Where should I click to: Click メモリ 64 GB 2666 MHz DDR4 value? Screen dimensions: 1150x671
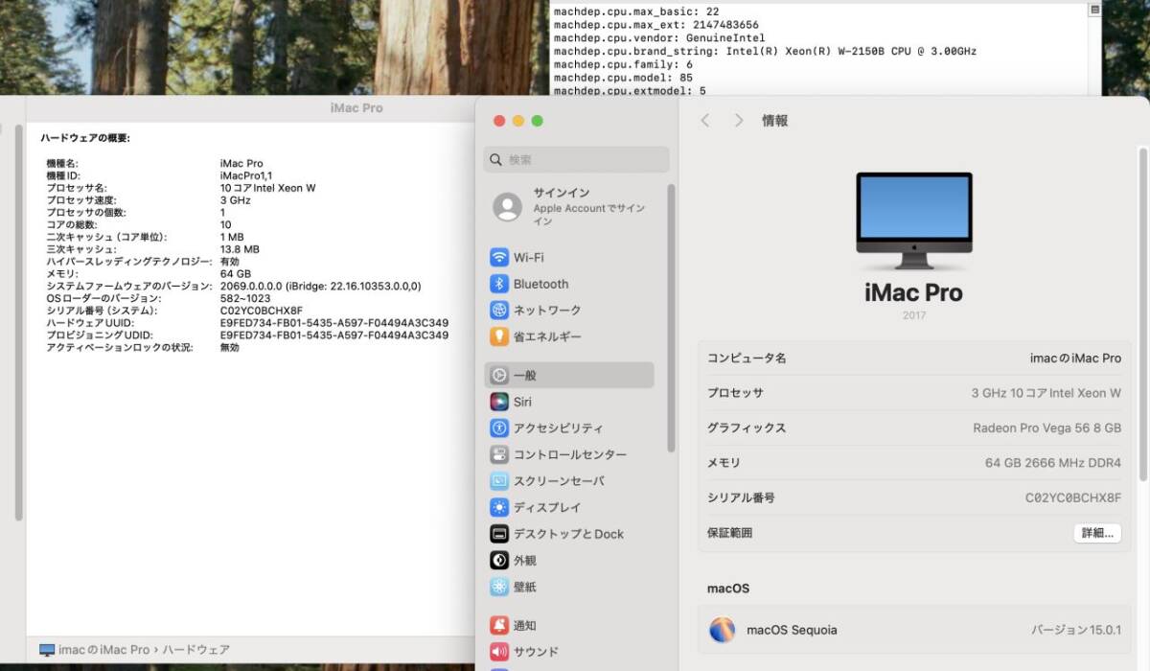tap(1053, 463)
